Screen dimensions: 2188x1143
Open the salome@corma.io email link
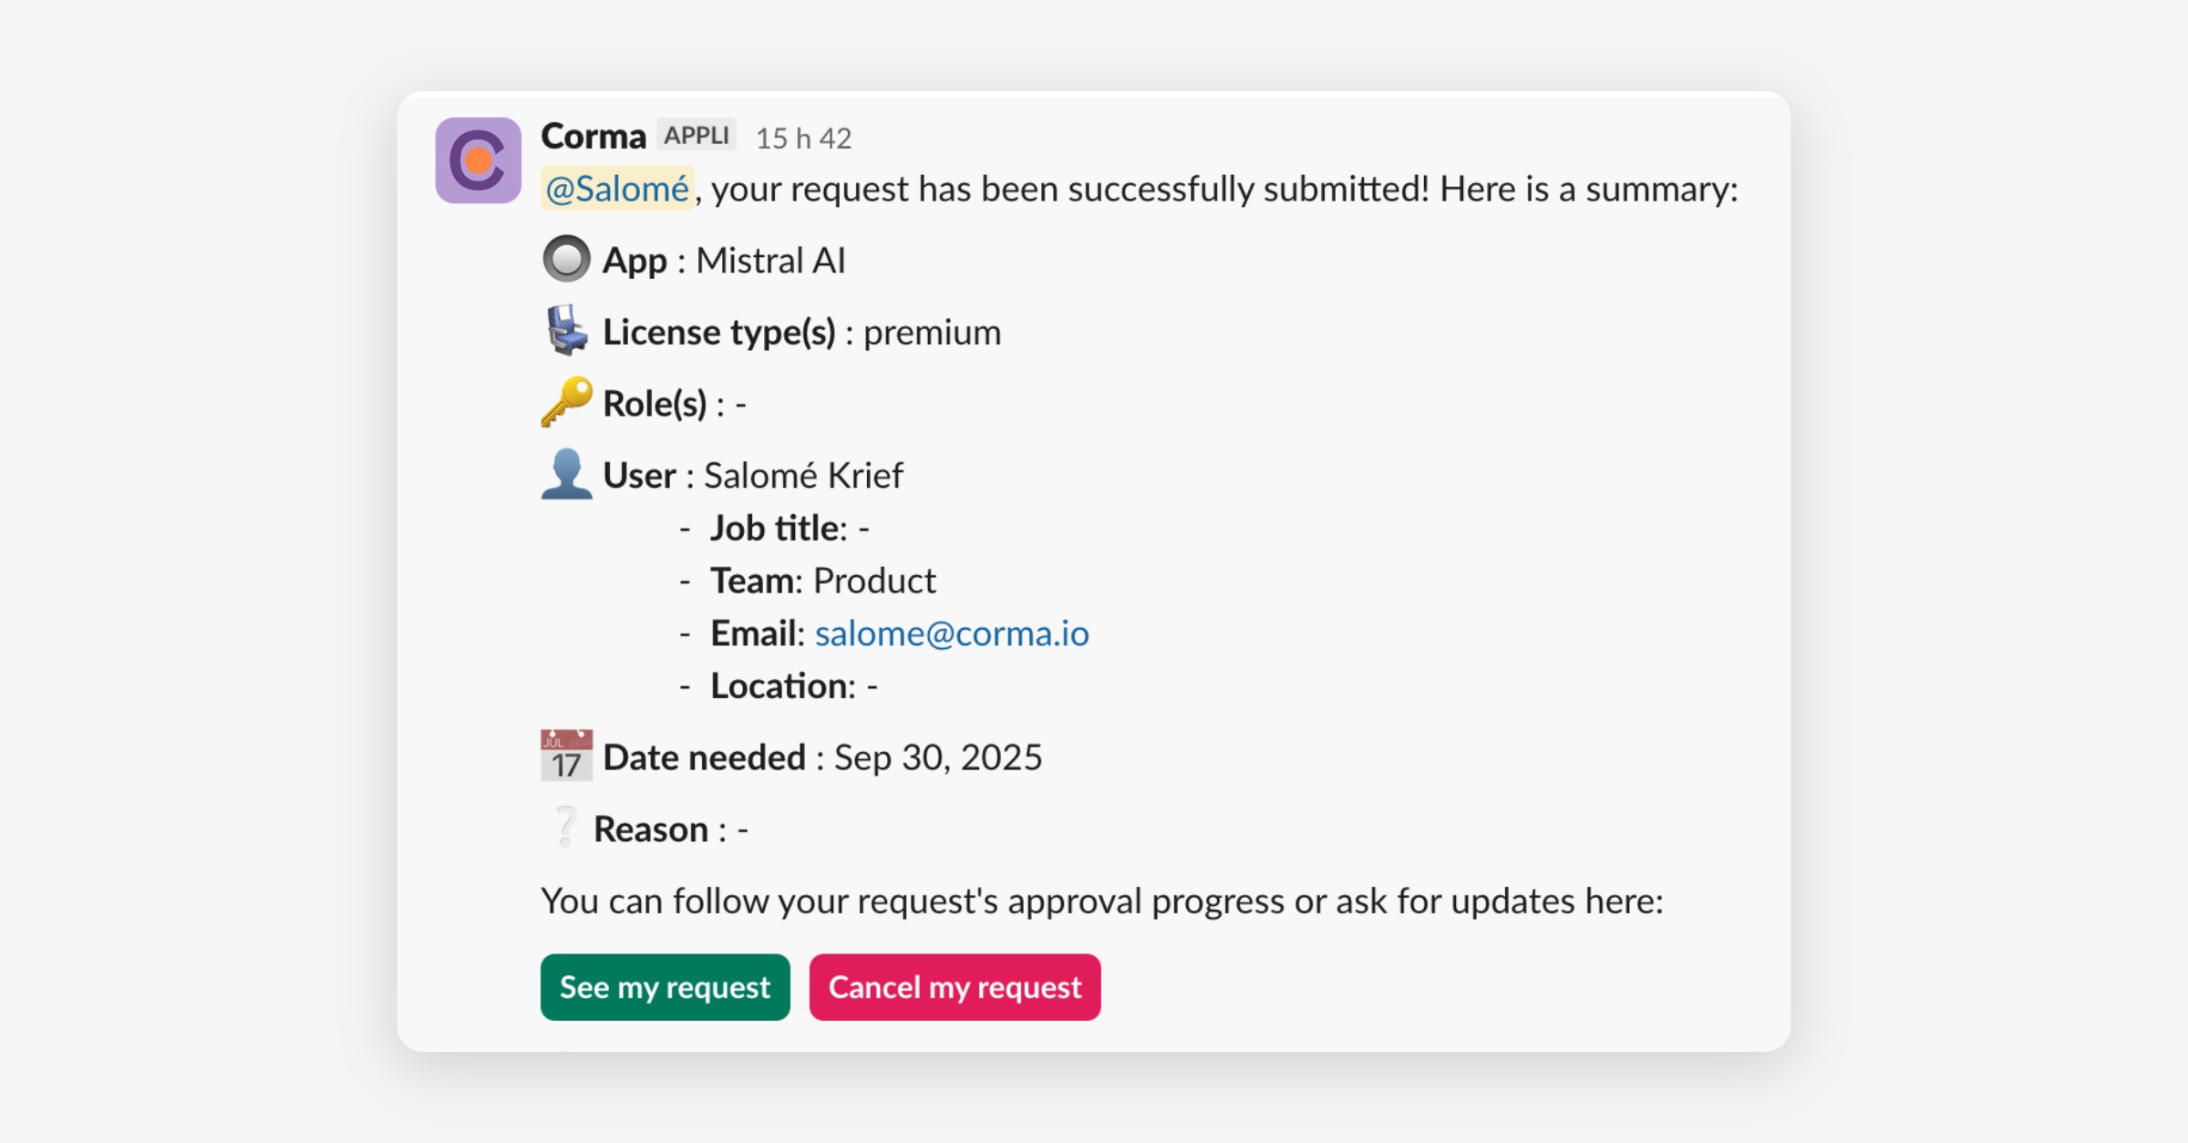point(951,633)
